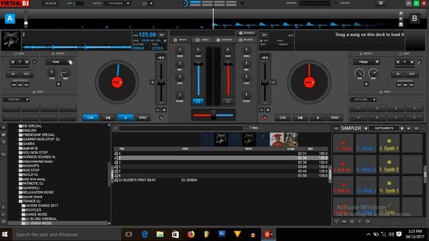Click the search magnifier icon
Screen dimensions: 429x241
pyautogui.click(x=115, y=128)
